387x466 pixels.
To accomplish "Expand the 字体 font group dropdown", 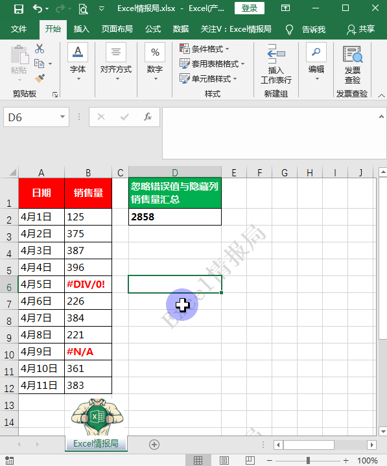I will (x=78, y=63).
